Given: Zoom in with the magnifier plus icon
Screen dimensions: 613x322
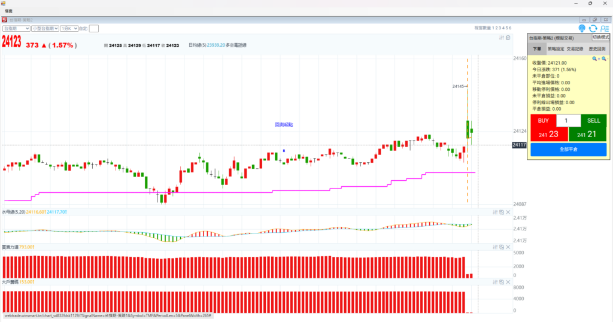Looking at the screenshot, I should coord(596,59).
